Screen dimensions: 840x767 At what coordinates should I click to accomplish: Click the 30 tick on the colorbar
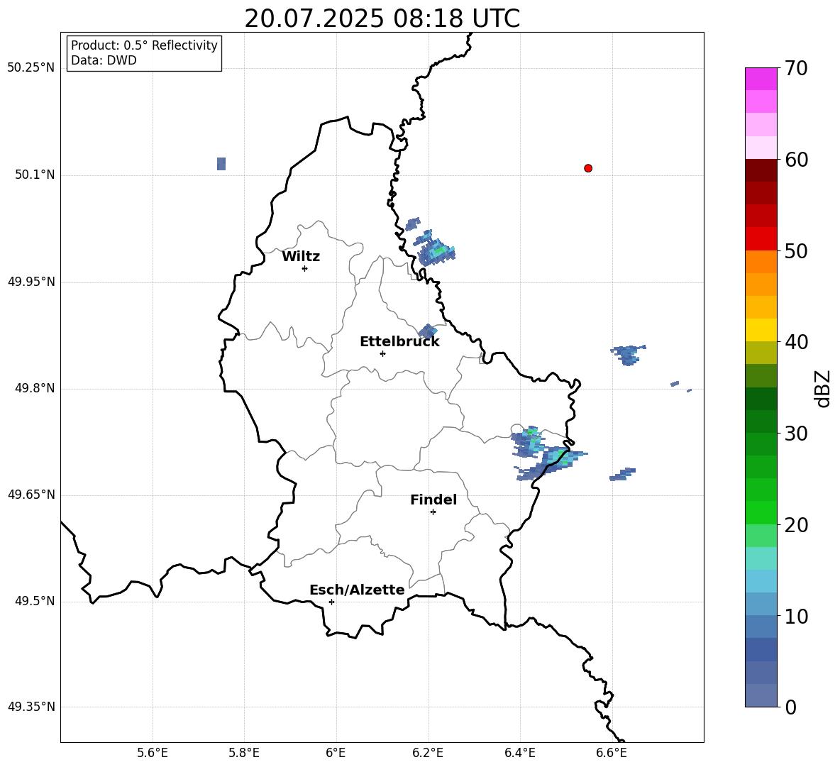pyautogui.click(x=795, y=434)
